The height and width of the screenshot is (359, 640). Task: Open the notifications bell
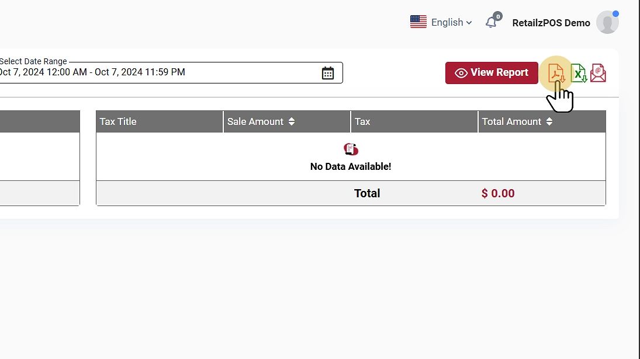491,23
